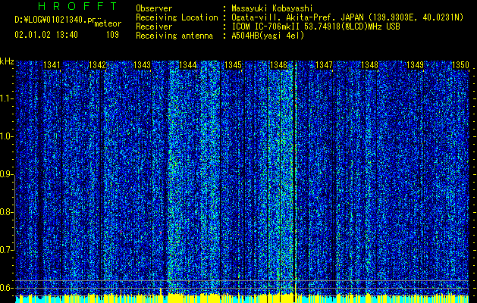Viewport: 477px width, 303px height.
Task: Click the 1343 time marker
Action: pos(143,65)
